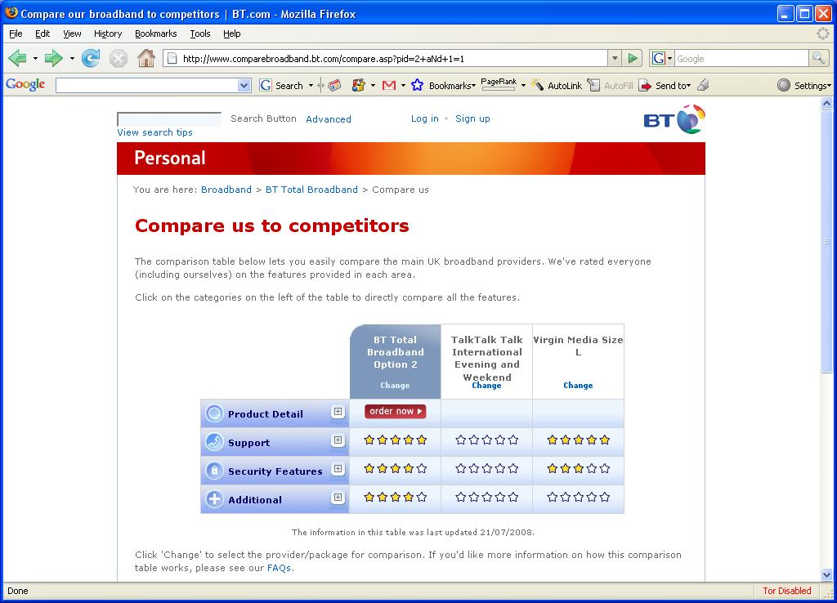Open the search engine selector dropdown
This screenshot has height=603, width=837.
[662, 58]
